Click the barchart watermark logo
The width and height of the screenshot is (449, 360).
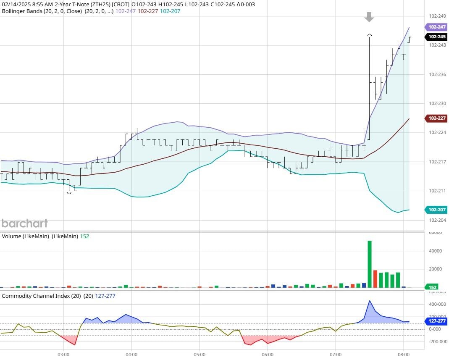24,223
